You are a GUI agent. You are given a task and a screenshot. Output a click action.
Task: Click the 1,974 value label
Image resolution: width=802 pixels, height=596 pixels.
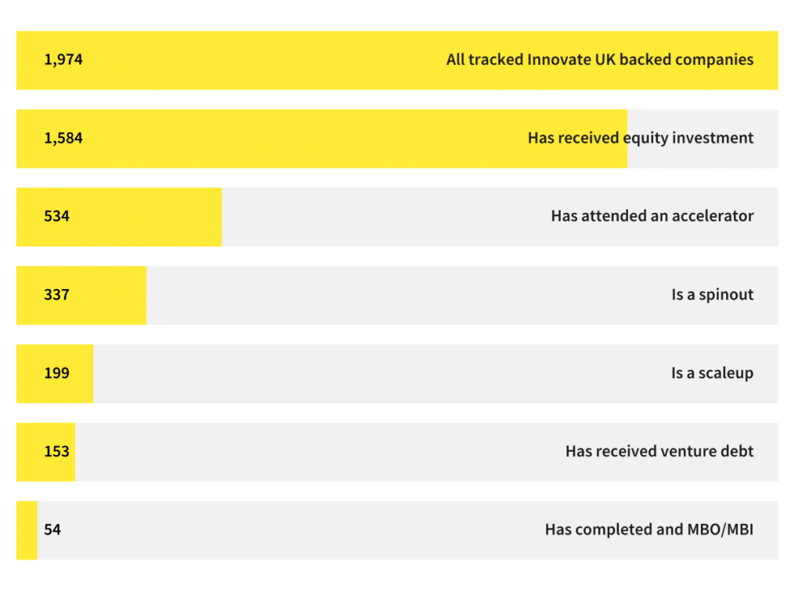tap(63, 60)
